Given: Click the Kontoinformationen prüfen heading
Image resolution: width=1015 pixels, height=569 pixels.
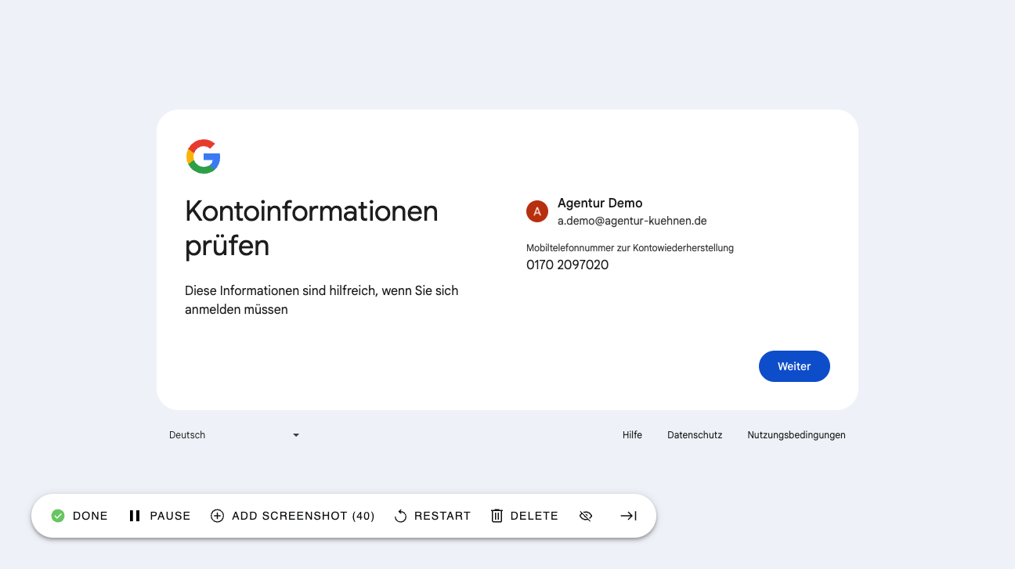Looking at the screenshot, I should 312,229.
